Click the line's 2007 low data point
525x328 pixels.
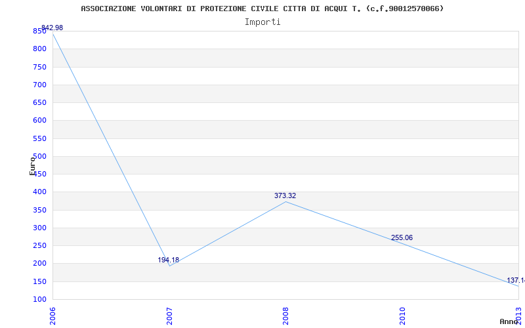(x=169, y=266)
